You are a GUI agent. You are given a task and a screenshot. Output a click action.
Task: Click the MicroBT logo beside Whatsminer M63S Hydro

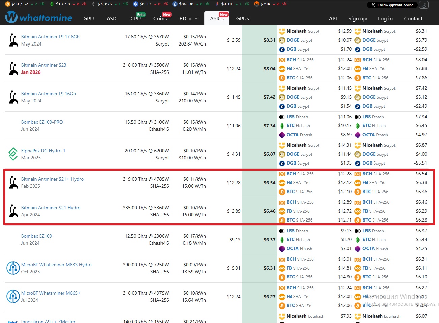13,268
